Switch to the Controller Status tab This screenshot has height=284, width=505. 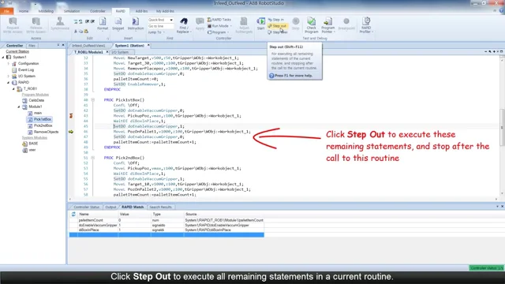[86, 207]
